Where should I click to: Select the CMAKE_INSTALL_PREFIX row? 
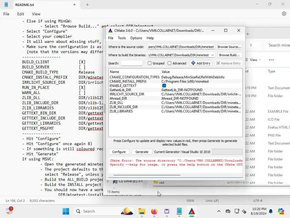coord(175,81)
